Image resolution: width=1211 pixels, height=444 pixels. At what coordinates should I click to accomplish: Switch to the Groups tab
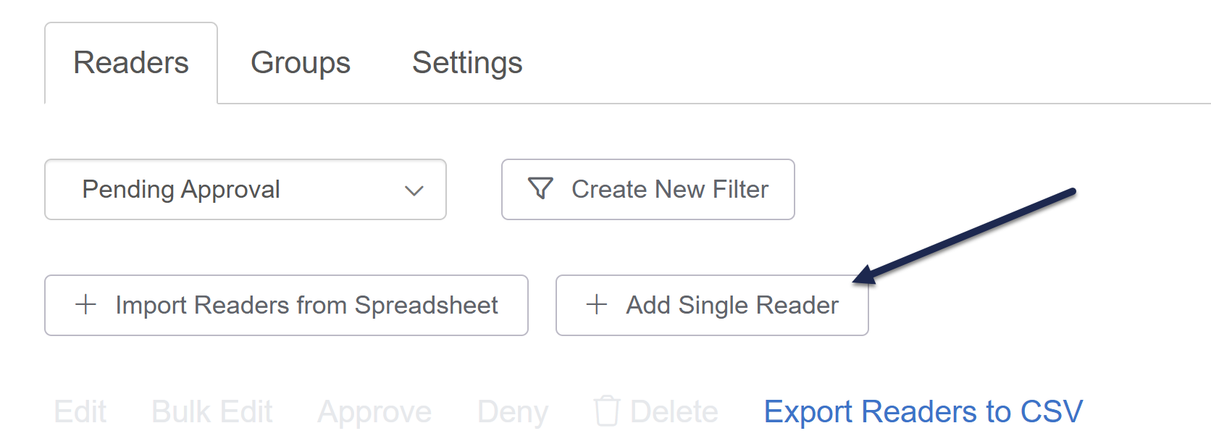[x=301, y=63]
